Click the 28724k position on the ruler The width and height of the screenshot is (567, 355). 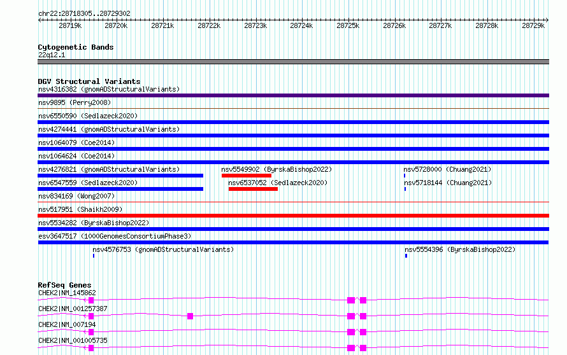[x=301, y=26]
